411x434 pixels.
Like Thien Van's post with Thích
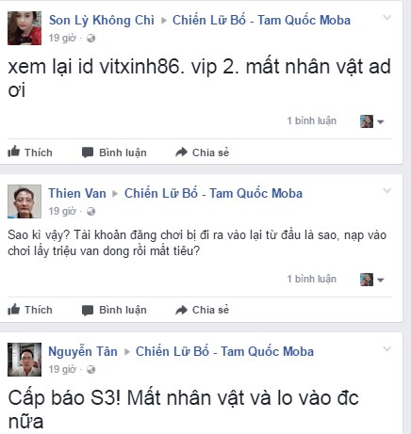coord(30,310)
